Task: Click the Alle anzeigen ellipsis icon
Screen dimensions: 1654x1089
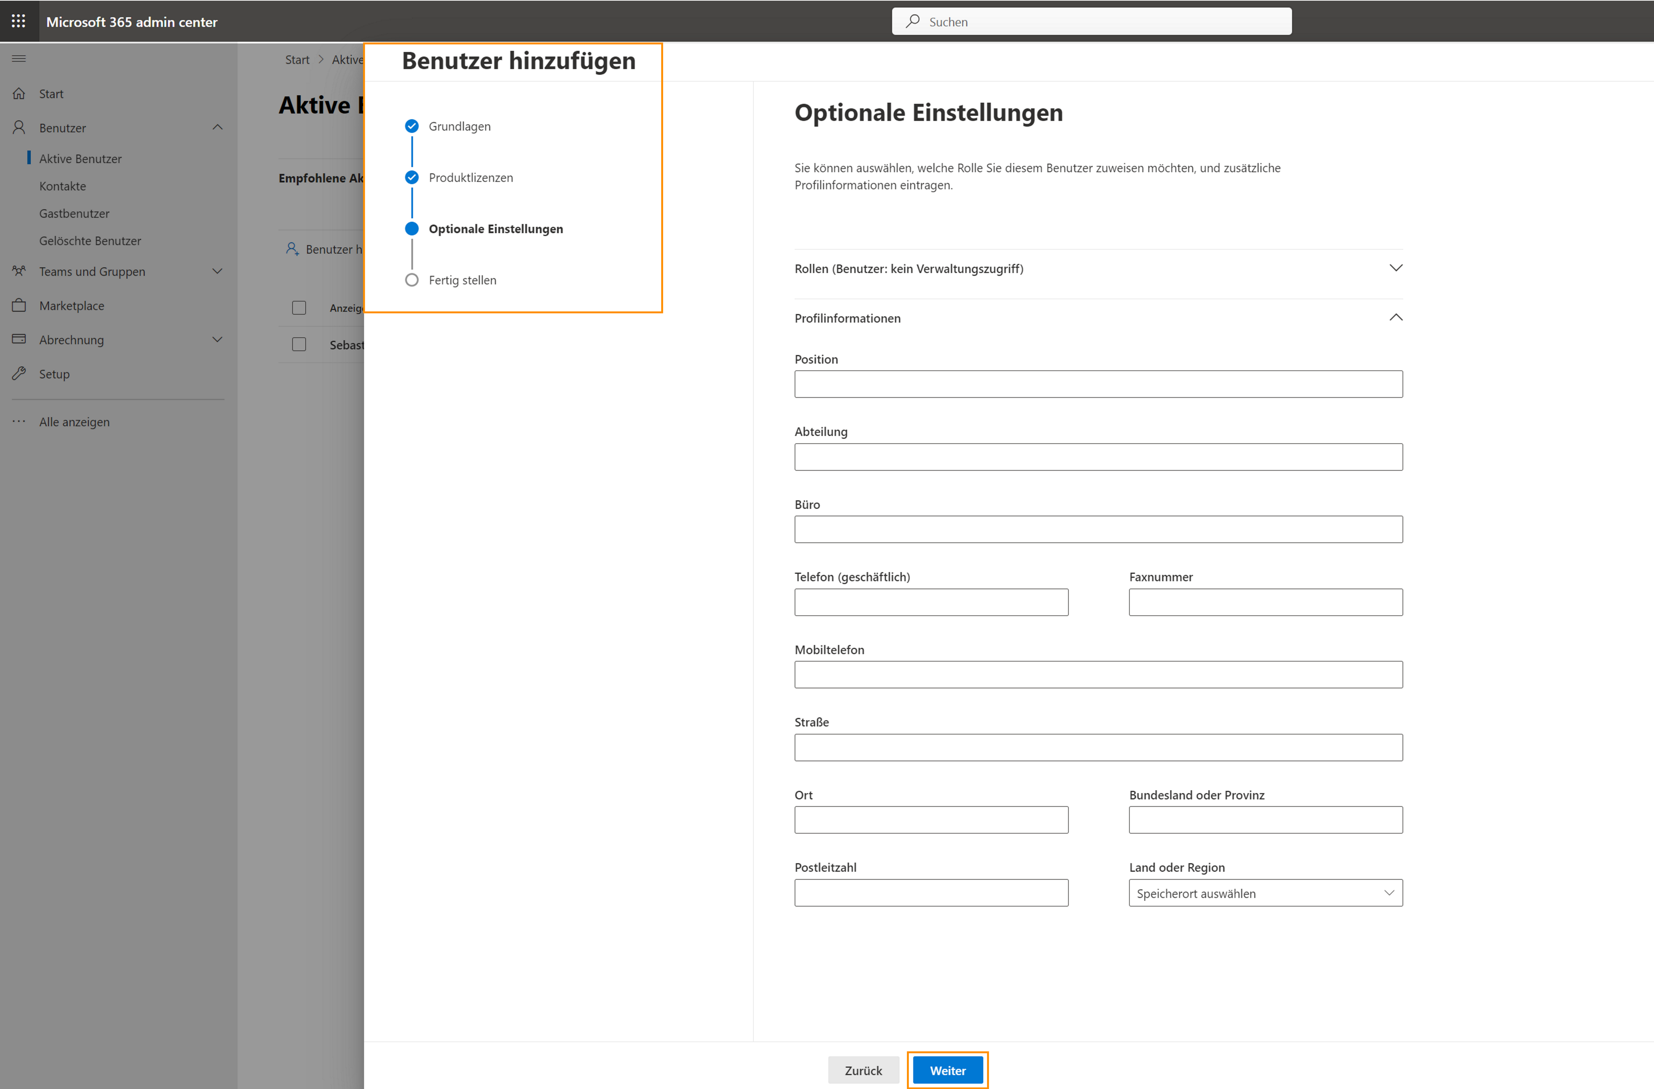Action: [x=19, y=421]
